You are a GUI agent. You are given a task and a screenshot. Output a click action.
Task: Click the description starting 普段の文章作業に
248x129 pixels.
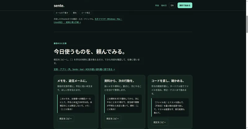coord(75,88)
